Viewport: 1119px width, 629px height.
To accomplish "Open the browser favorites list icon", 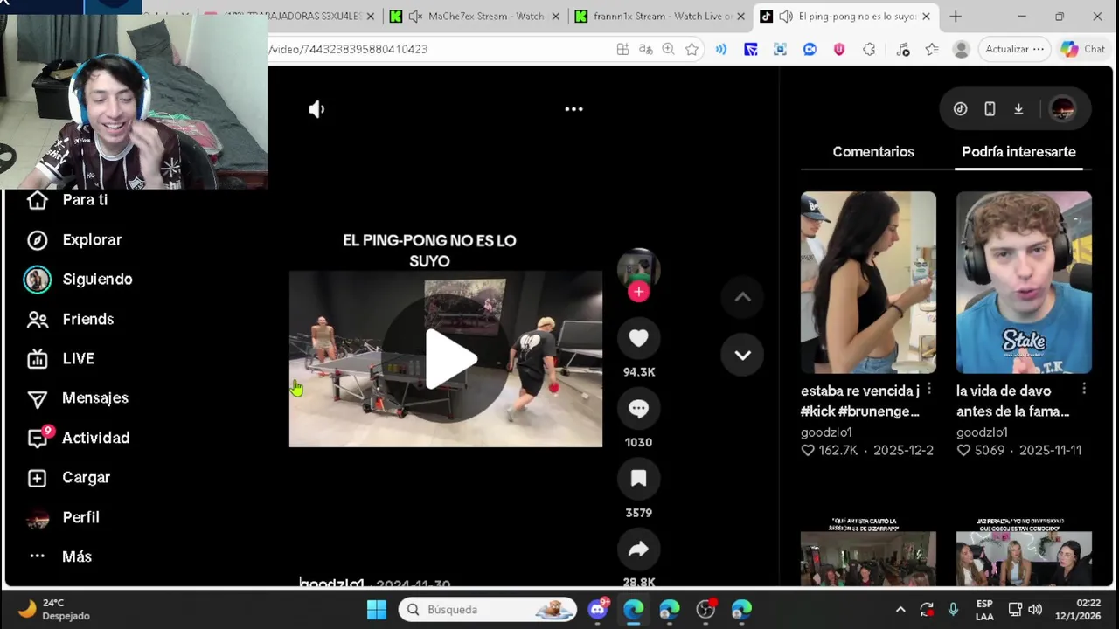I will (932, 49).
